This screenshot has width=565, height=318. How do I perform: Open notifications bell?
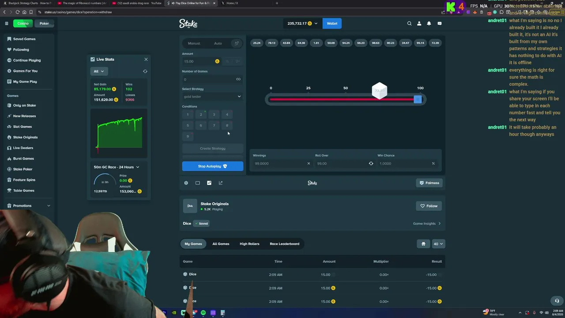tap(429, 23)
